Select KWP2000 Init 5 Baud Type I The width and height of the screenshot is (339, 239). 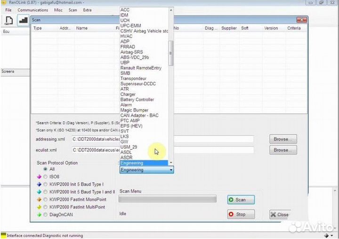[45, 184]
